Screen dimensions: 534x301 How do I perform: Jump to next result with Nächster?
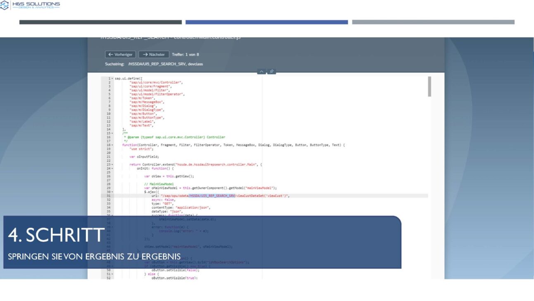154,55
